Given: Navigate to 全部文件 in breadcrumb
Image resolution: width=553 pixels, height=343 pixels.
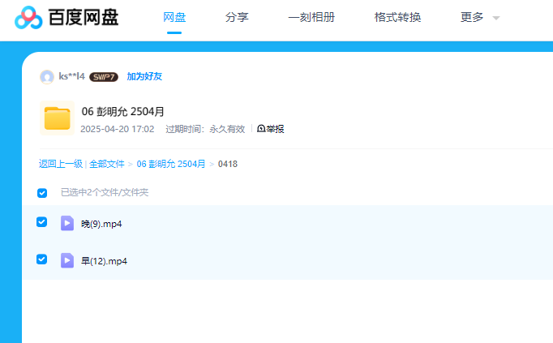Looking at the screenshot, I should coord(107,164).
